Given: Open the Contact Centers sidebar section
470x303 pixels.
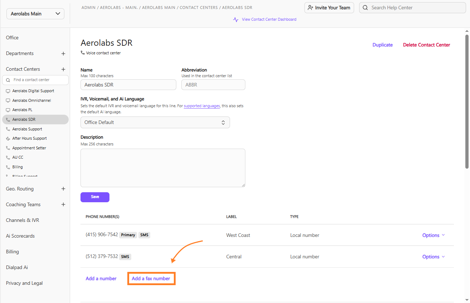Looking at the screenshot, I should 23,69.
